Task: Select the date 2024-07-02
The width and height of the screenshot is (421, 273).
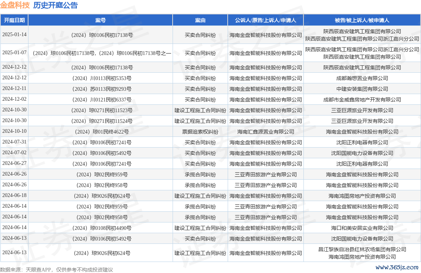Action: click(x=14, y=153)
